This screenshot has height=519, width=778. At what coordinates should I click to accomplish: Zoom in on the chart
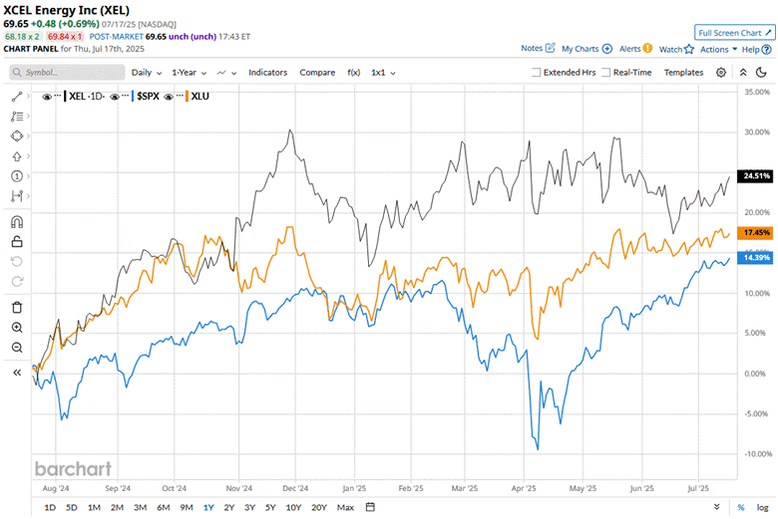[17, 328]
